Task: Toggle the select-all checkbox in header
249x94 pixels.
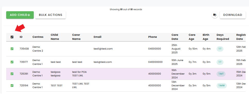Action: pos(12,37)
